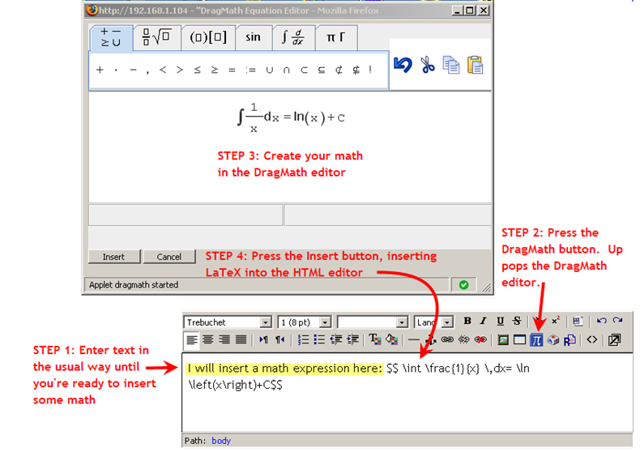Set right-to-left text direction
The width and height of the screenshot is (644, 452).
click(x=280, y=340)
